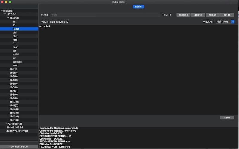Select the hash key in tree
Screen dimensions: 239x149
click(x=15, y=47)
